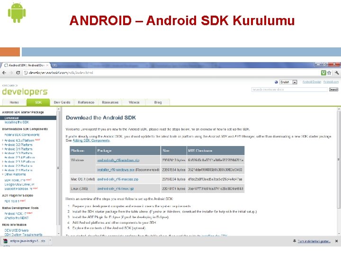Open the Adding SDK Components link in paragraph

click(91, 141)
